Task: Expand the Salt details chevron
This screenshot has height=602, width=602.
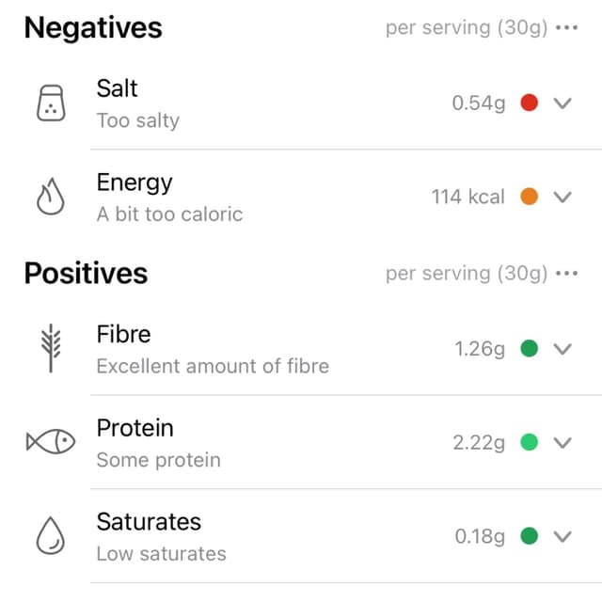Action: (x=562, y=103)
